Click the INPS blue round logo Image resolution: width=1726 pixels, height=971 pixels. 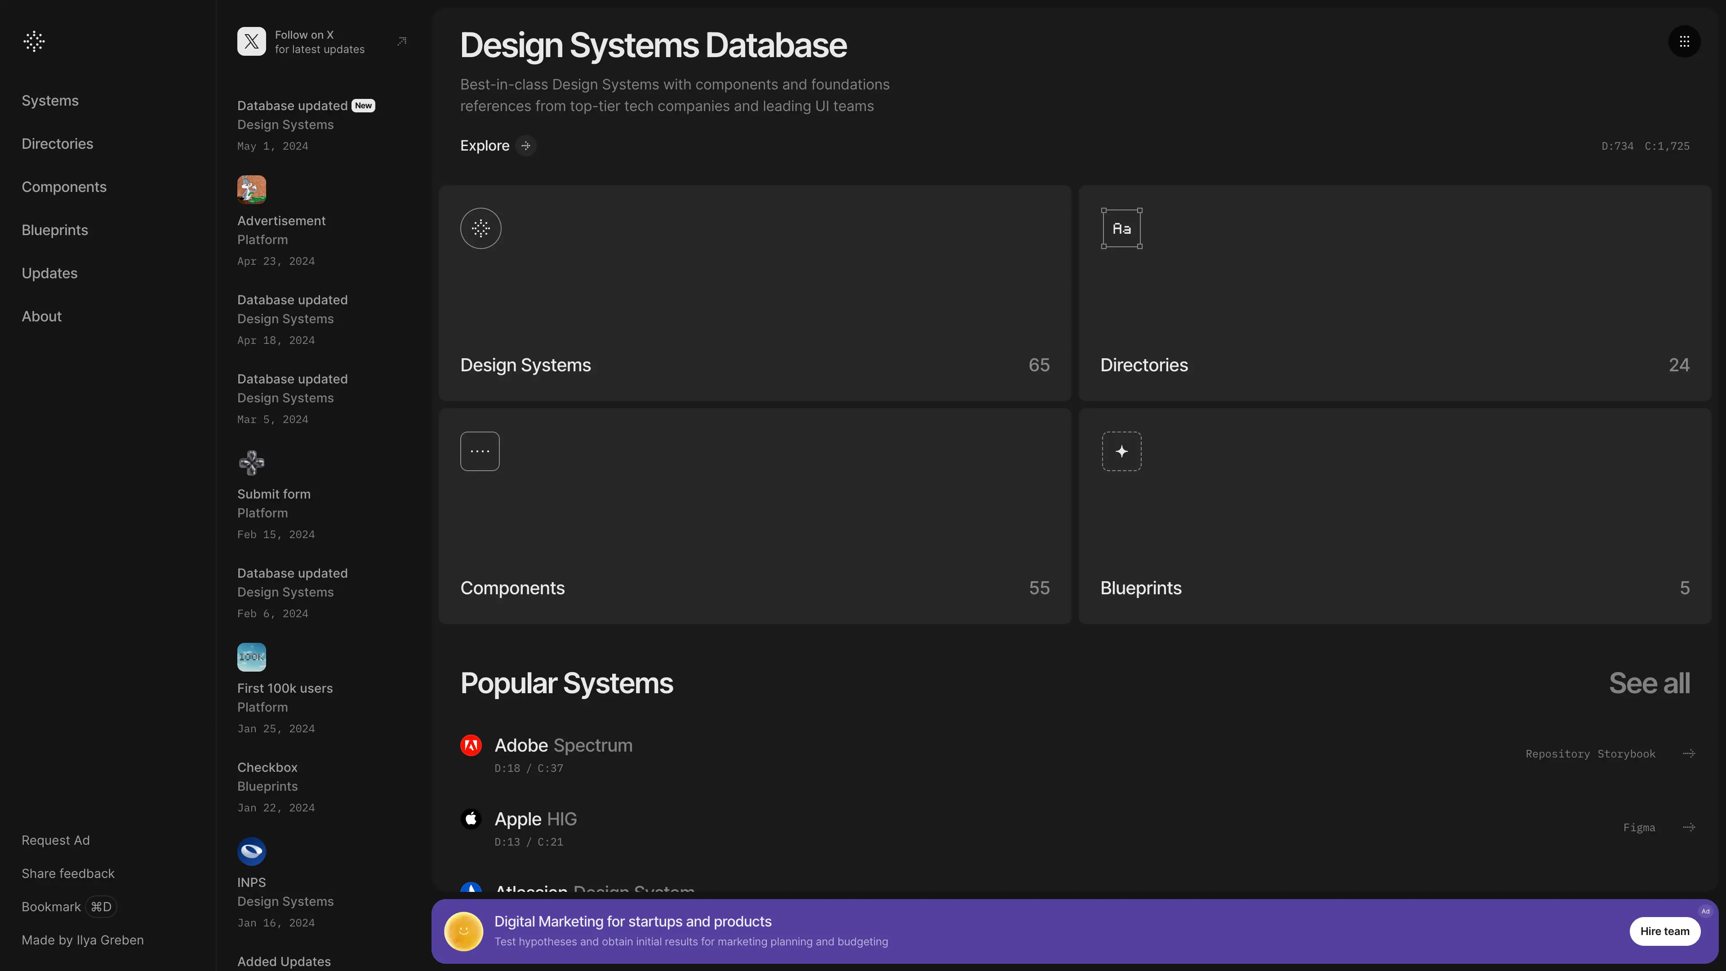(251, 852)
